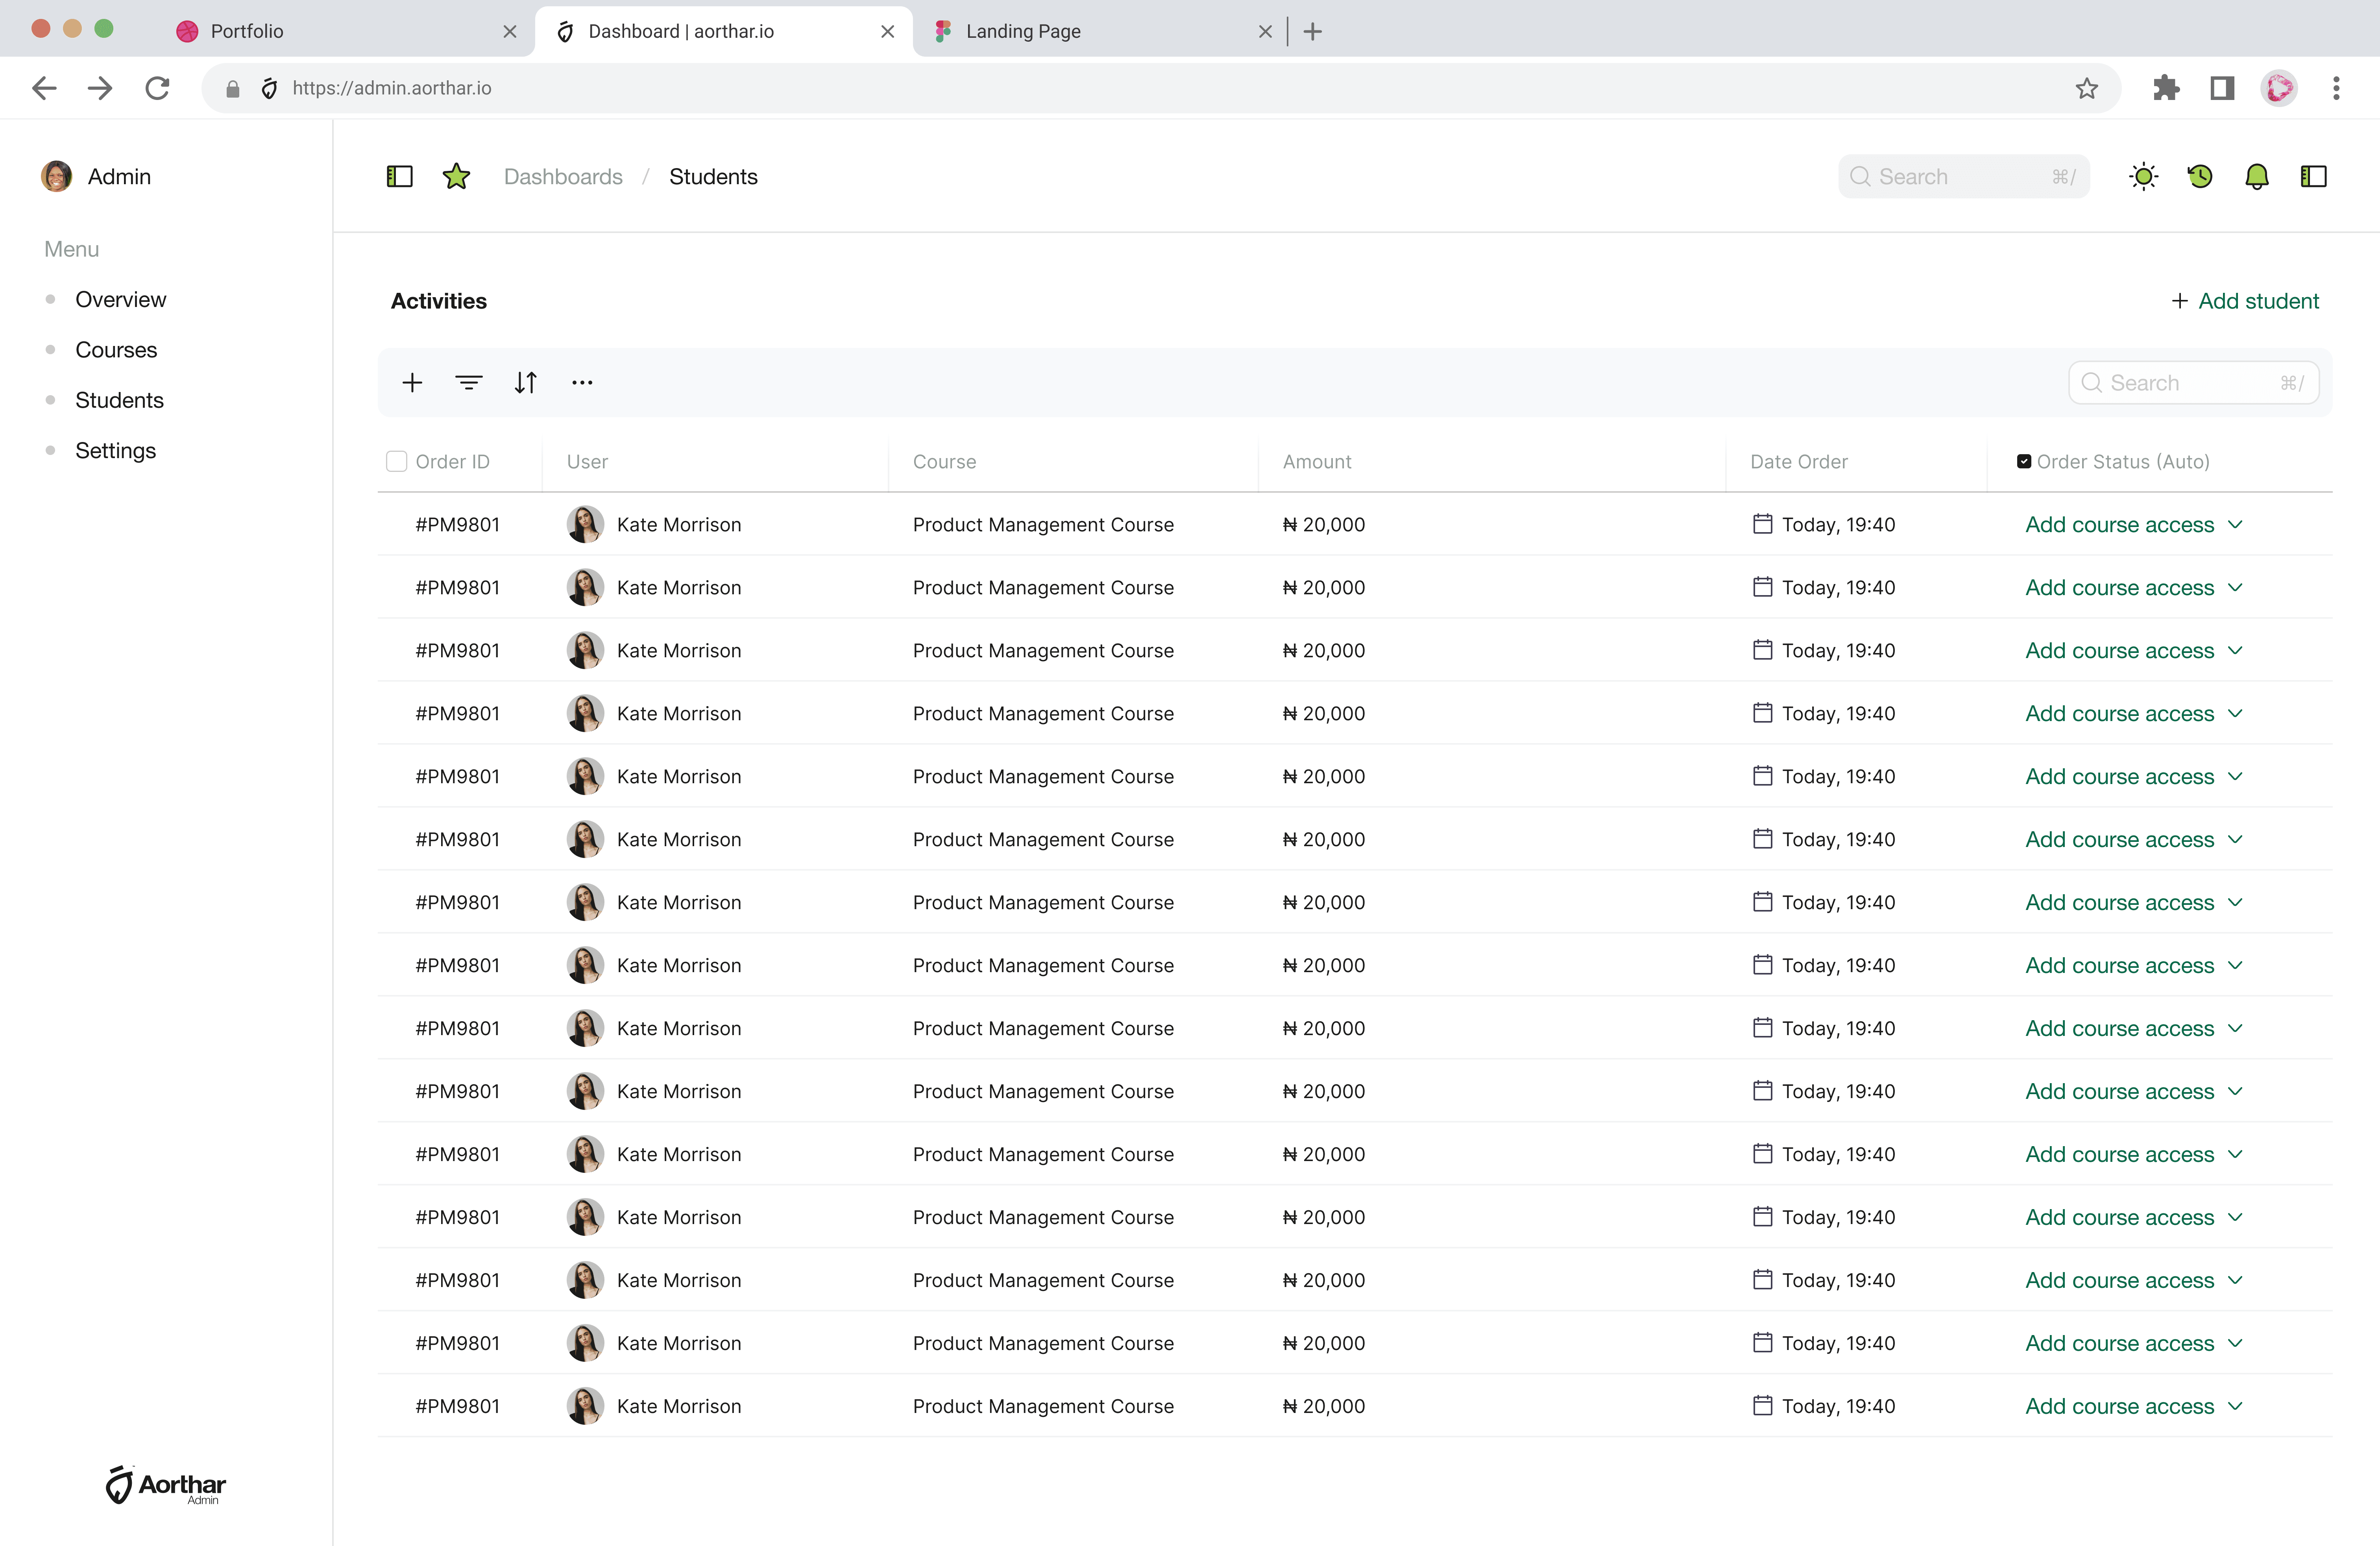The width and height of the screenshot is (2380, 1546).
Task: Click the Add student button
Action: click(x=2245, y=301)
